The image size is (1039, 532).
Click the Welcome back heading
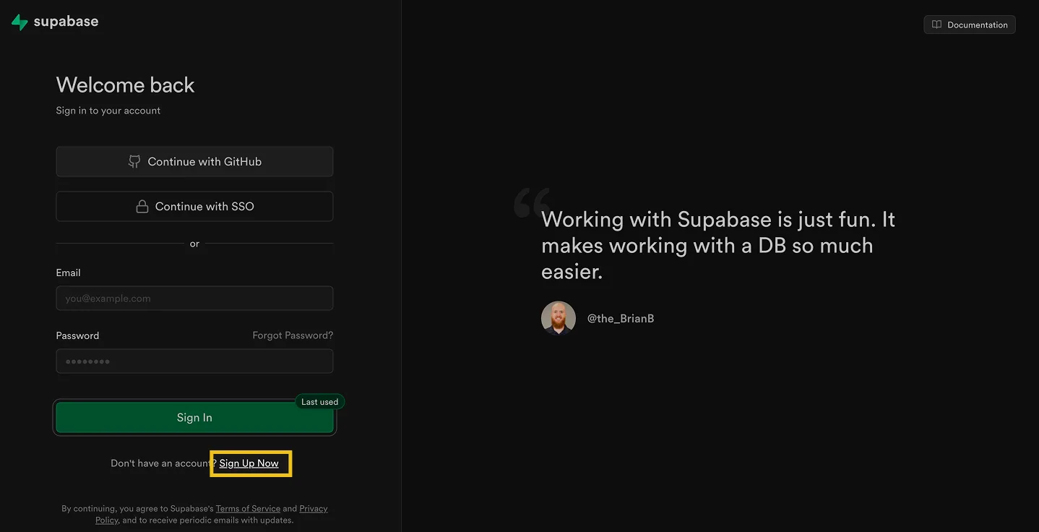[x=126, y=85]
